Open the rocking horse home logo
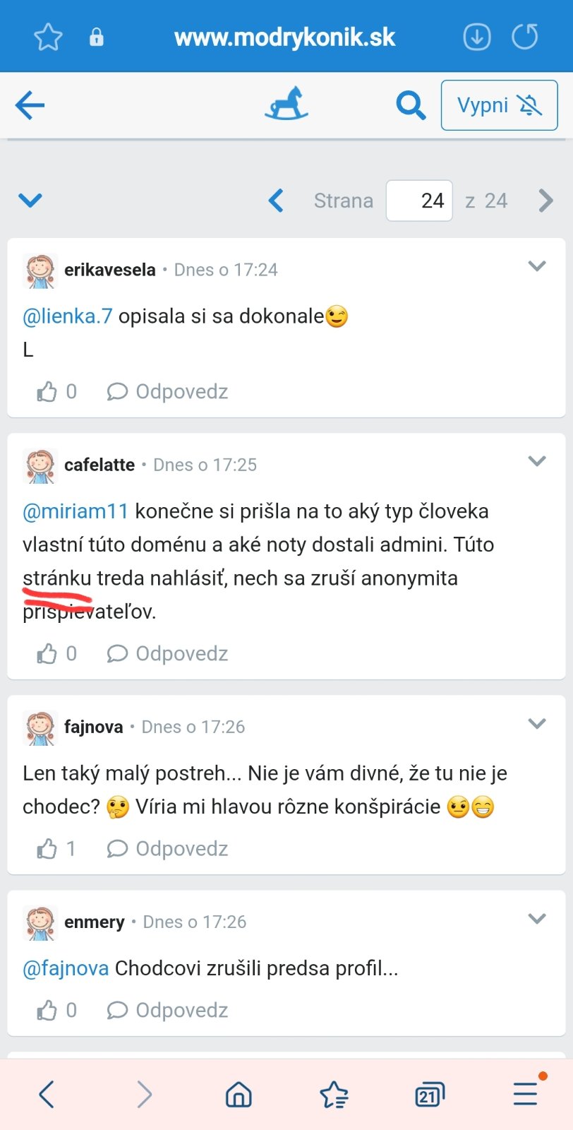 click(x=286, y=105)
